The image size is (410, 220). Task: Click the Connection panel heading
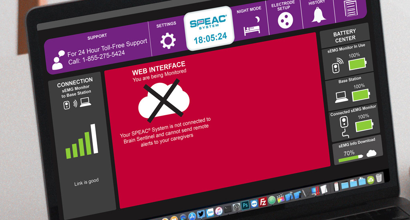[75, 82]
